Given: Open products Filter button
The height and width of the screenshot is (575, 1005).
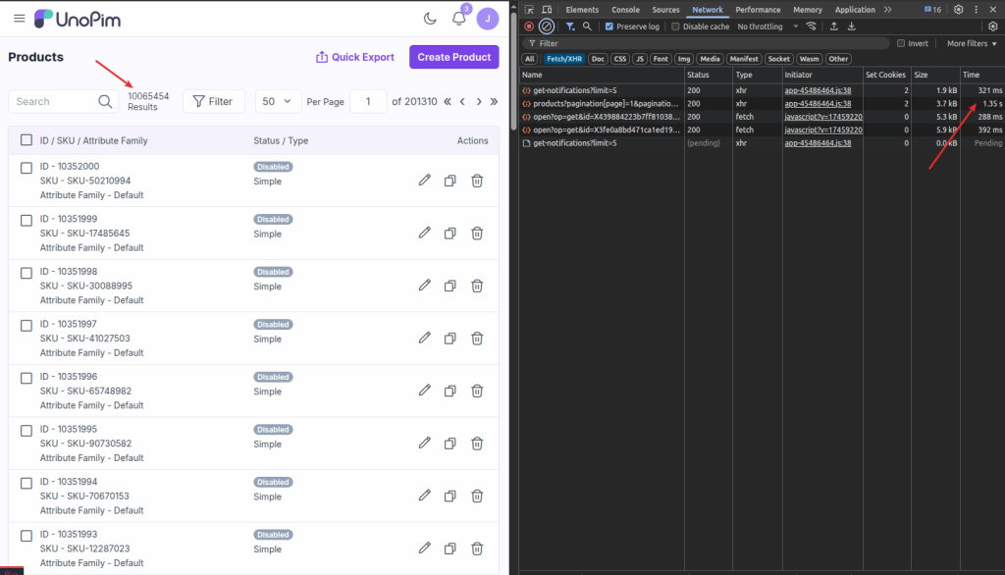Looking at the screenshot, I should [x=213, y=101].
